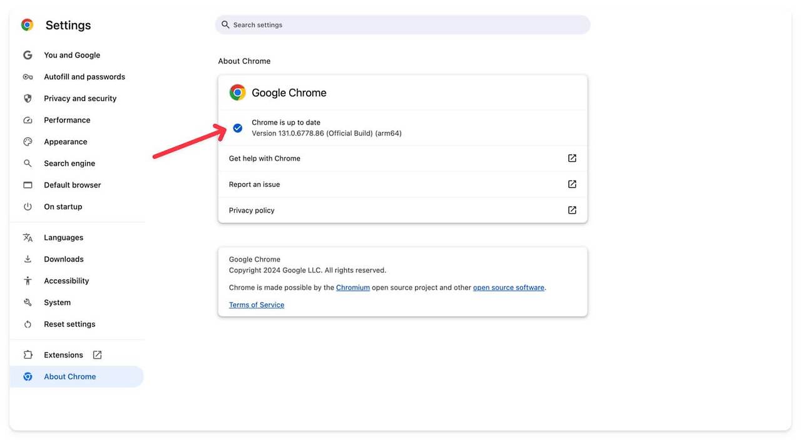Click the On startup power icon
The height and width of the screenshot is (440, 801).
pos(28,207)
